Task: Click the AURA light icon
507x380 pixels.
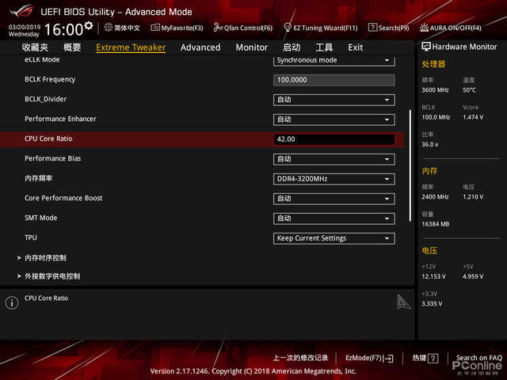Action: click(x=424, y=28)
